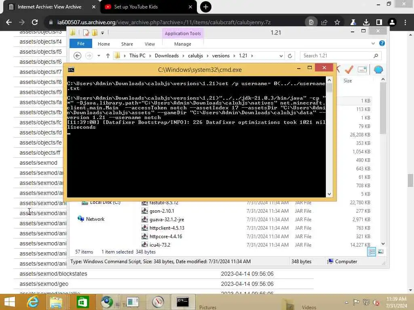Click the Properties quick access icon in File Explorer
Screen dimensions: 414x310
point(86,33)
